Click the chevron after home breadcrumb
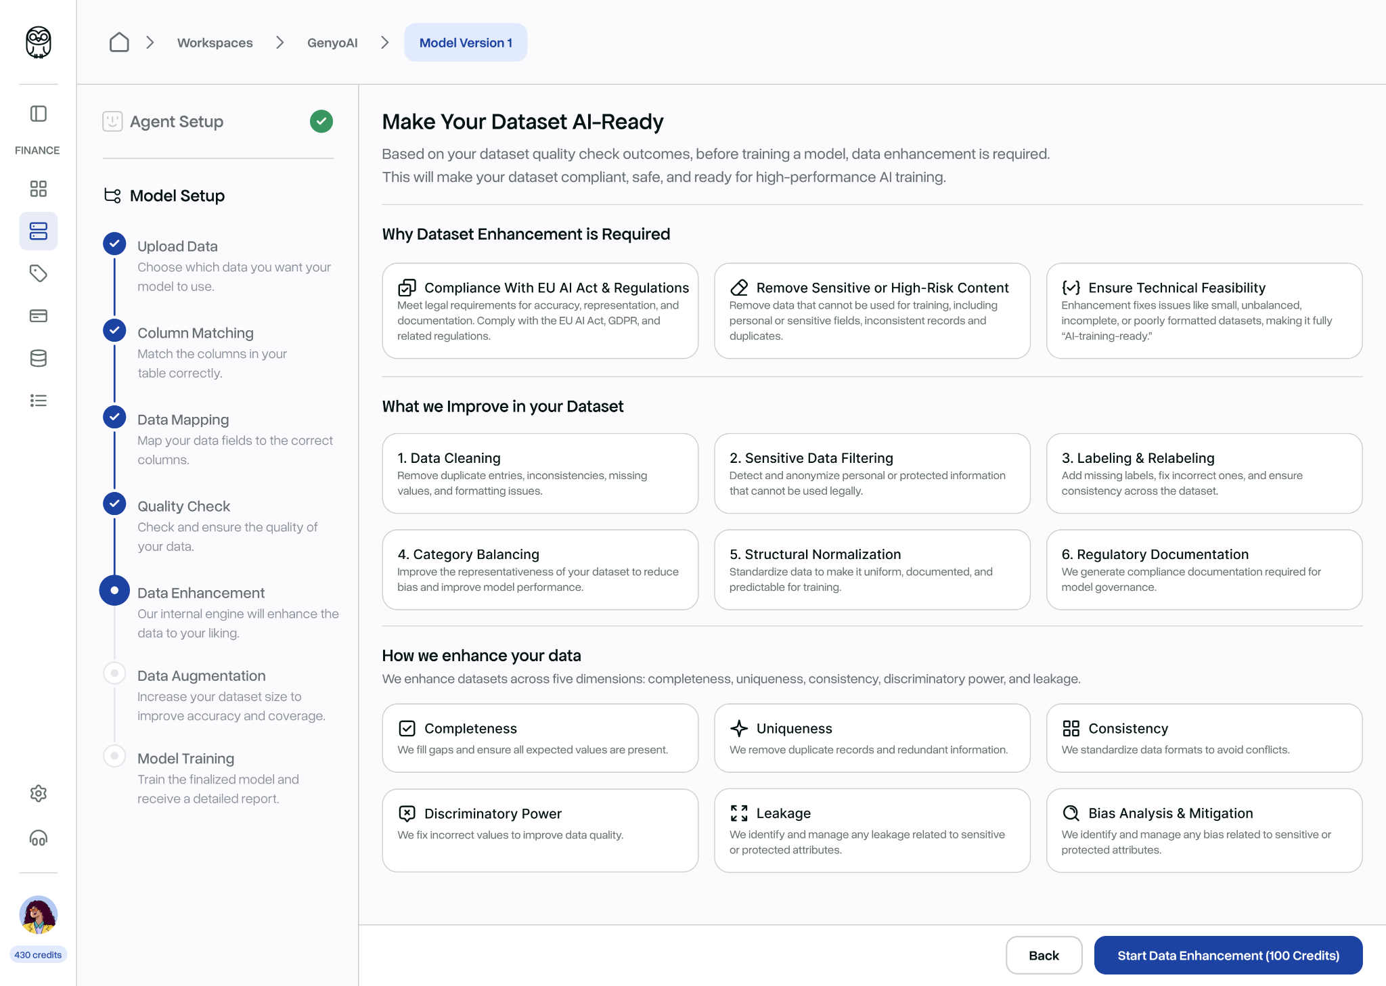1386x986 pixels. pos(150,43)
